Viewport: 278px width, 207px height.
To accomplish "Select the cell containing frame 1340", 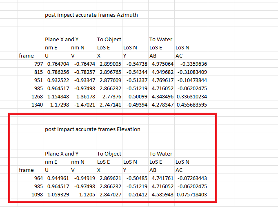I will [38, 105].
